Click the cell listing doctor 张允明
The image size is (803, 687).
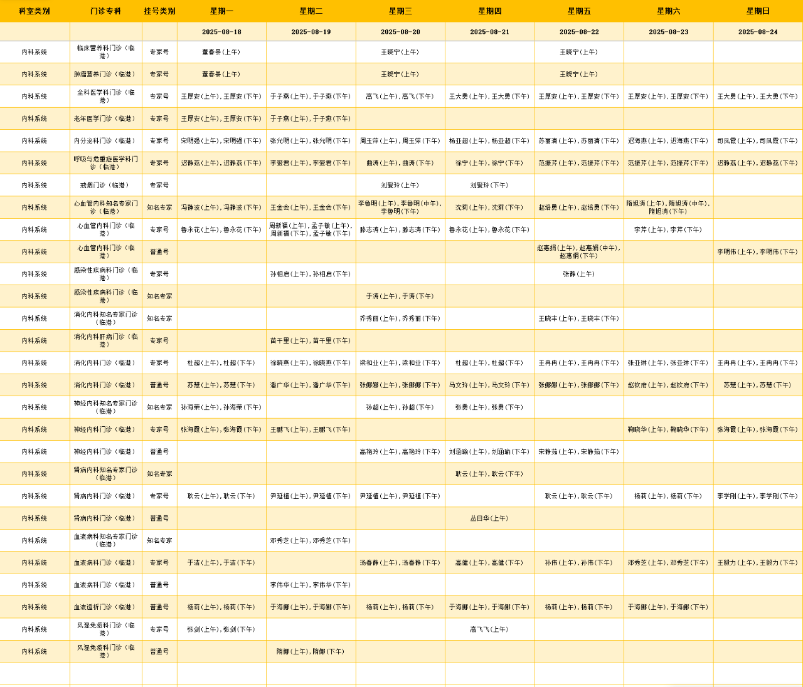[x=311, y=141]
